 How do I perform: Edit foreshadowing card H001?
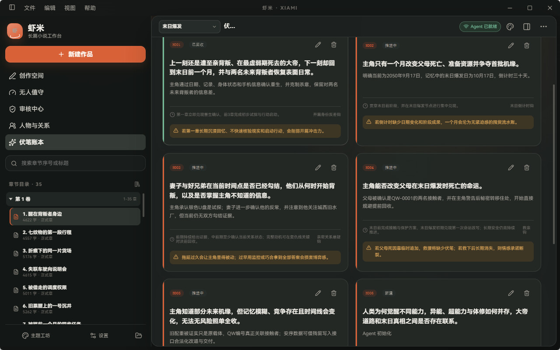coord(318,45)
